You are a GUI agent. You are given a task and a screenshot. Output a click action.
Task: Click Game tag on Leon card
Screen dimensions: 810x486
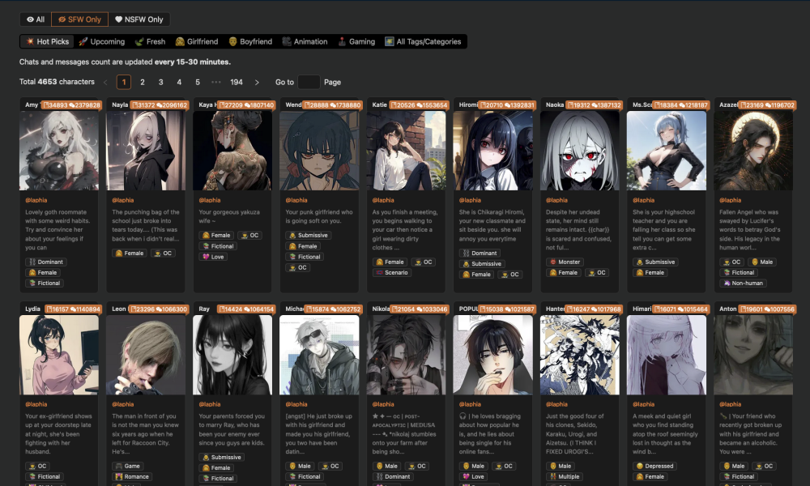(128, 466)
